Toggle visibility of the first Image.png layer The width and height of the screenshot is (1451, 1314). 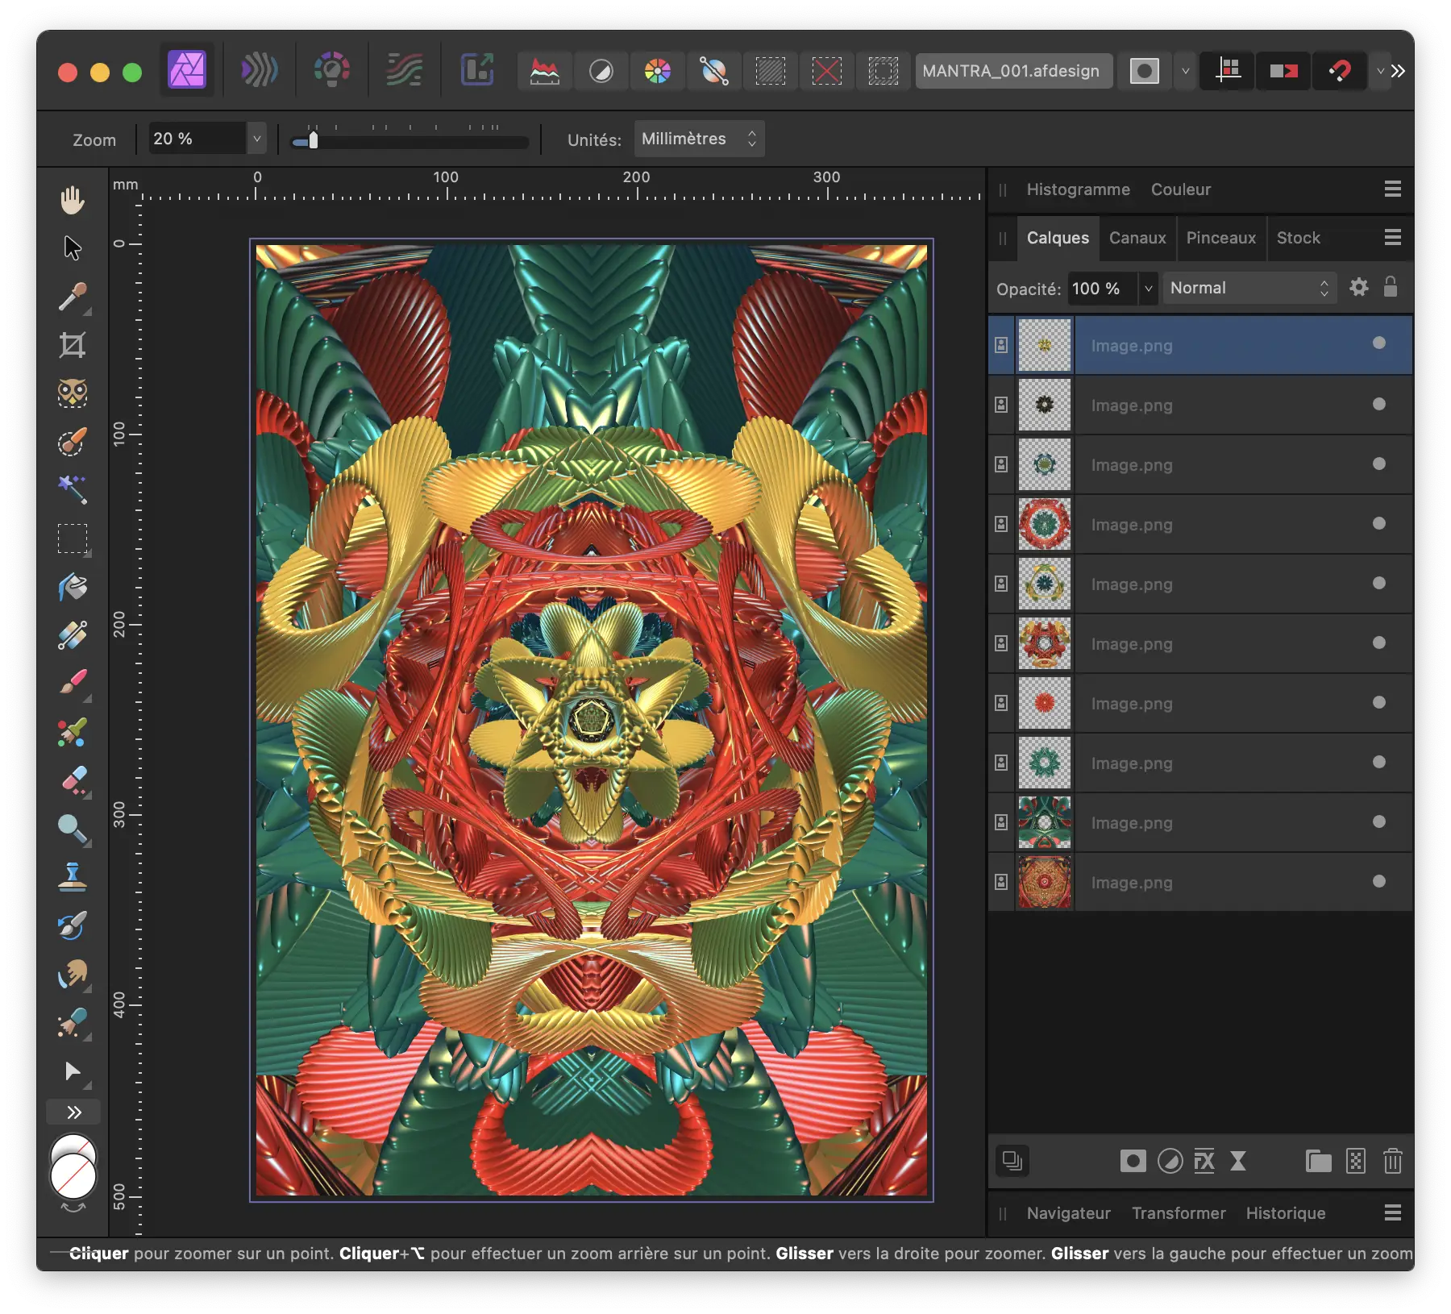coord(1379,343)
